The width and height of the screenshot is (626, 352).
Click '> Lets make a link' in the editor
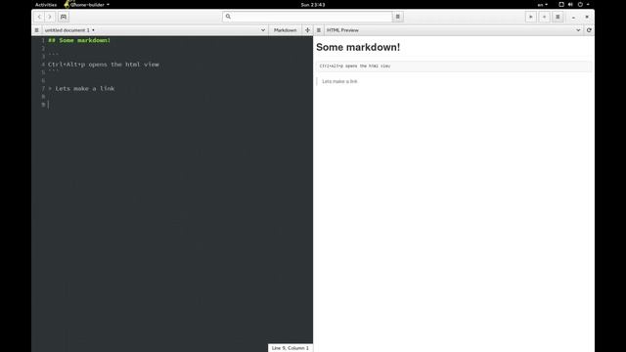click(81, 89)
